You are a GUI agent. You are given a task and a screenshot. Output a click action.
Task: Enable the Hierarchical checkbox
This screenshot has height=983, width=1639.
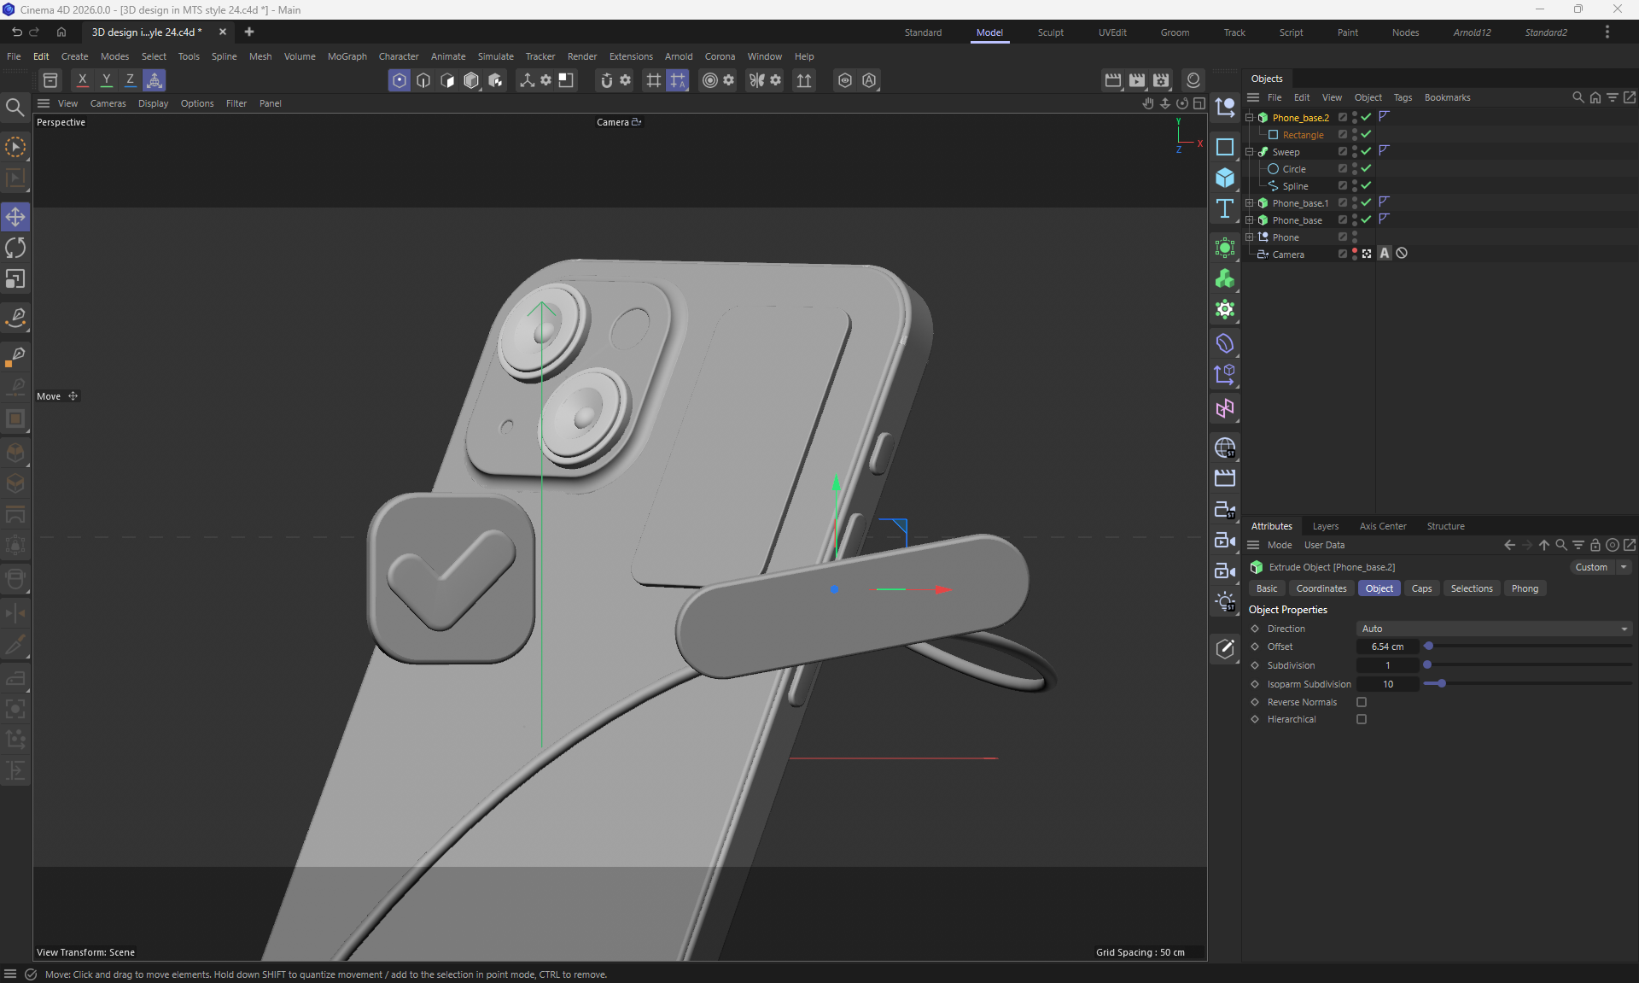[x=1362, y=719]
